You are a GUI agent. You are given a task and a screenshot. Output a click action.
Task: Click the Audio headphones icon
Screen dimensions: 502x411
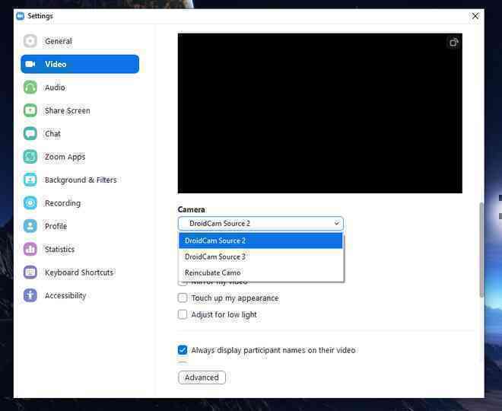[x=30, y=87]
